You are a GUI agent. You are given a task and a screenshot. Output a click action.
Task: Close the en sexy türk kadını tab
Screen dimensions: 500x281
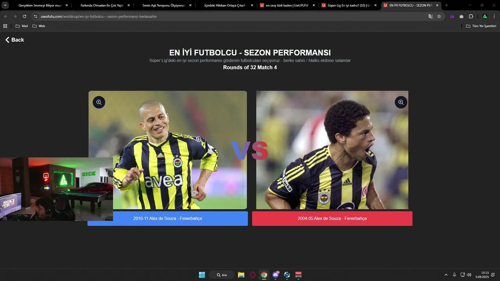pos(314,5)
